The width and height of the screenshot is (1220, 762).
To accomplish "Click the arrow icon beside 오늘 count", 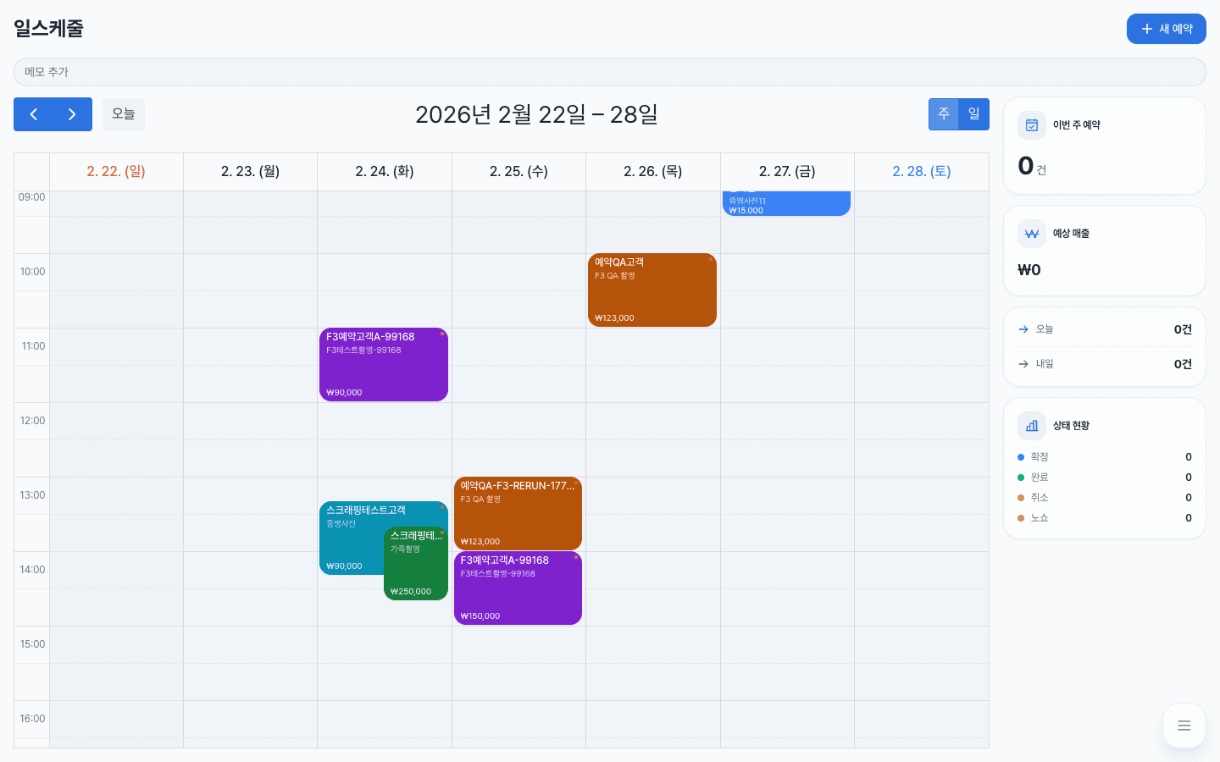I will coord(1023,329).
